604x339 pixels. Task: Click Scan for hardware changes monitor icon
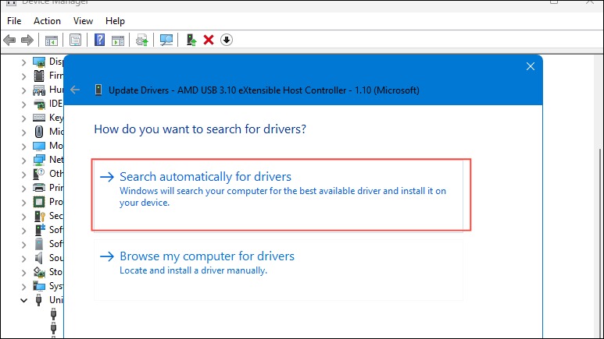pos(166,40)
